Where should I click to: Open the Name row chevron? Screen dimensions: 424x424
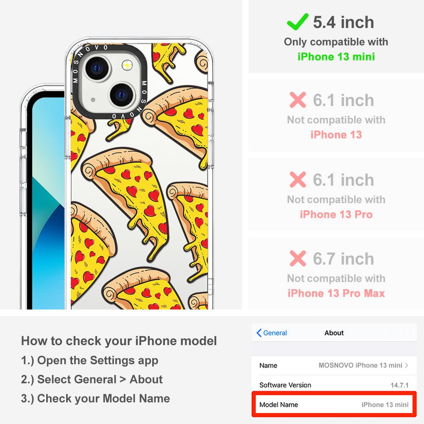[407, 365]
